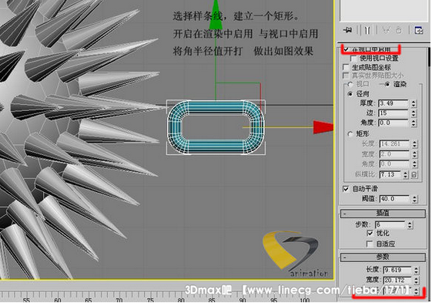Click the 步数 spinner arrows
The image size is (432, 303).
(x=410, y=225)
